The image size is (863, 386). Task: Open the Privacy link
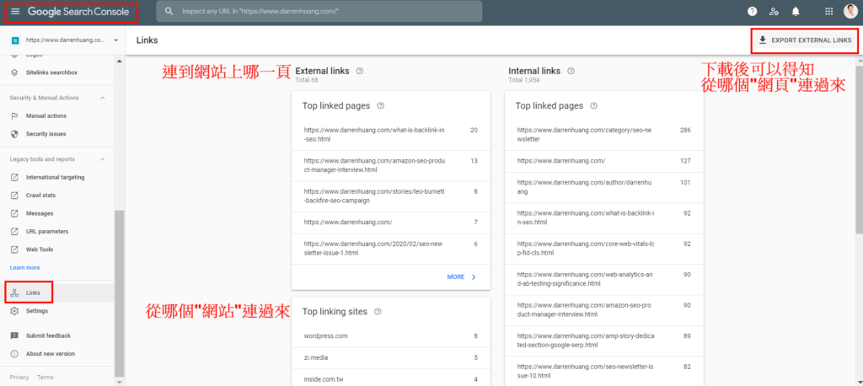coord(19,378)
